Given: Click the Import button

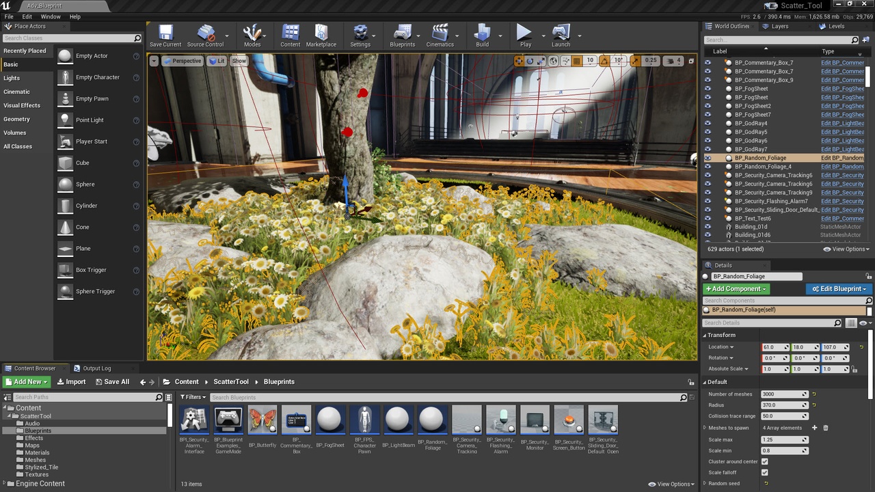Looking at the screenshot, I should (x=71, y=382).
